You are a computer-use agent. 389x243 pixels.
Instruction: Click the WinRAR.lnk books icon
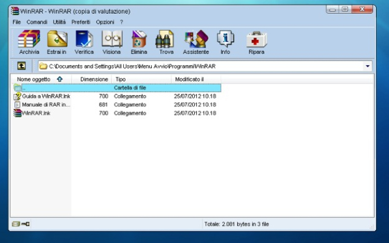pyautogui.click(x=18, y=113)
